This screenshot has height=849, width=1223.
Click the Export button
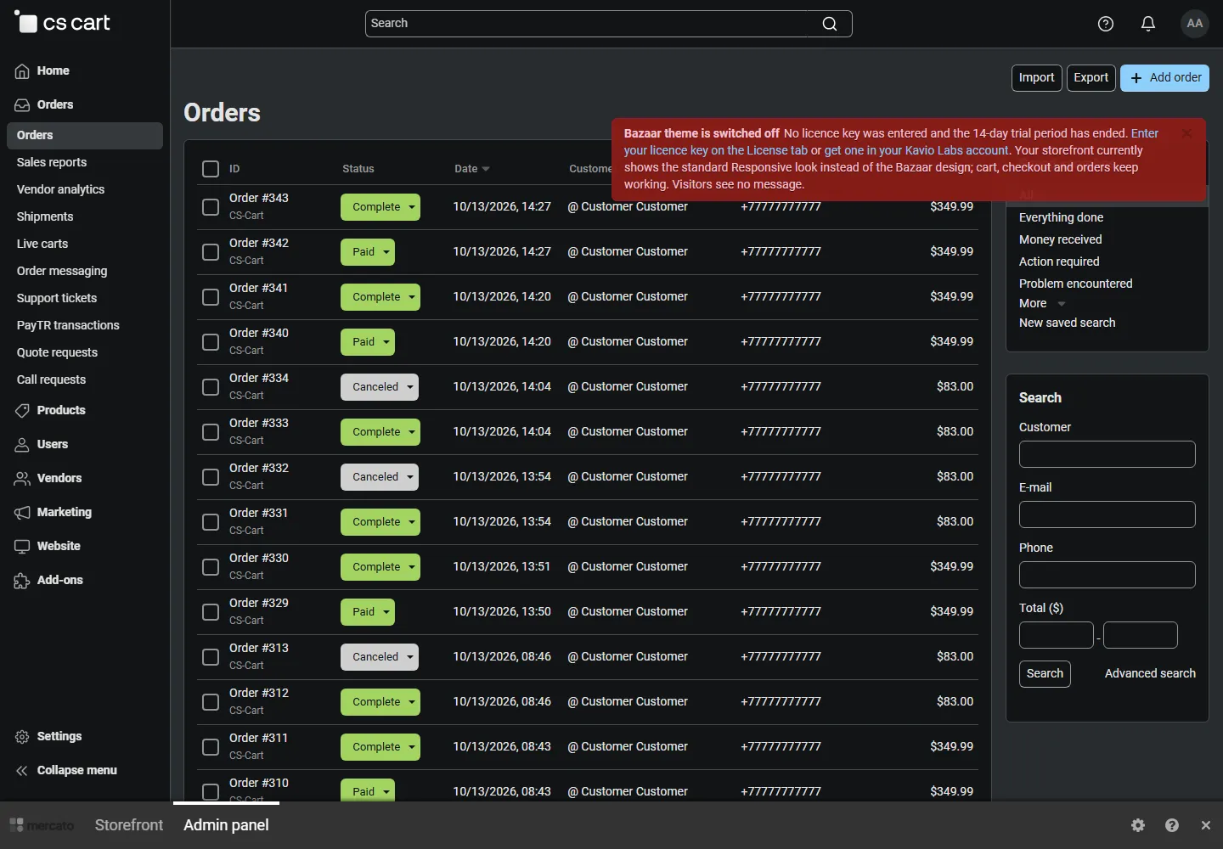pyautogui.click(x=1091, y=78)
